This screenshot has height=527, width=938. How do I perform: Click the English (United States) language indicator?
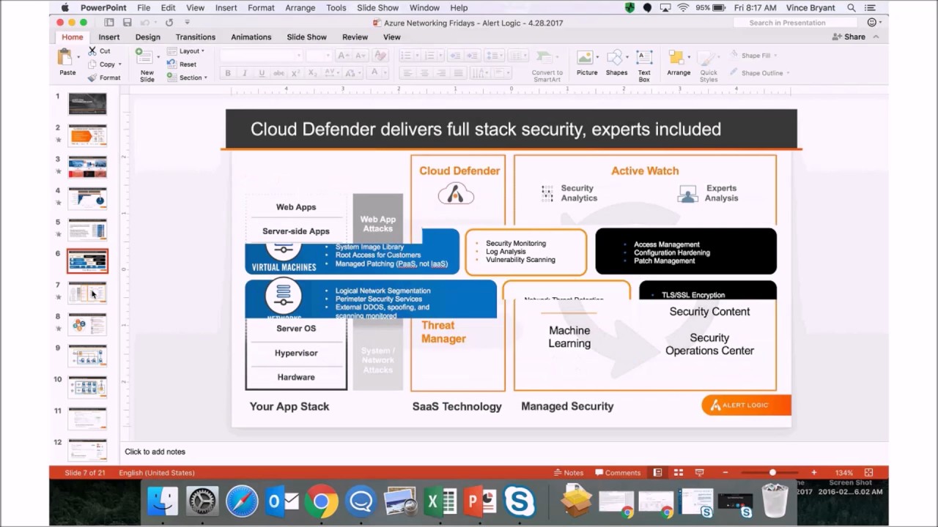point(157,473)
